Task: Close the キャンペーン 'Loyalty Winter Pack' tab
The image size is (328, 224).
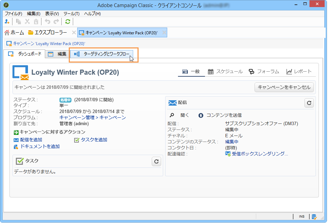Action: (164, 33)
